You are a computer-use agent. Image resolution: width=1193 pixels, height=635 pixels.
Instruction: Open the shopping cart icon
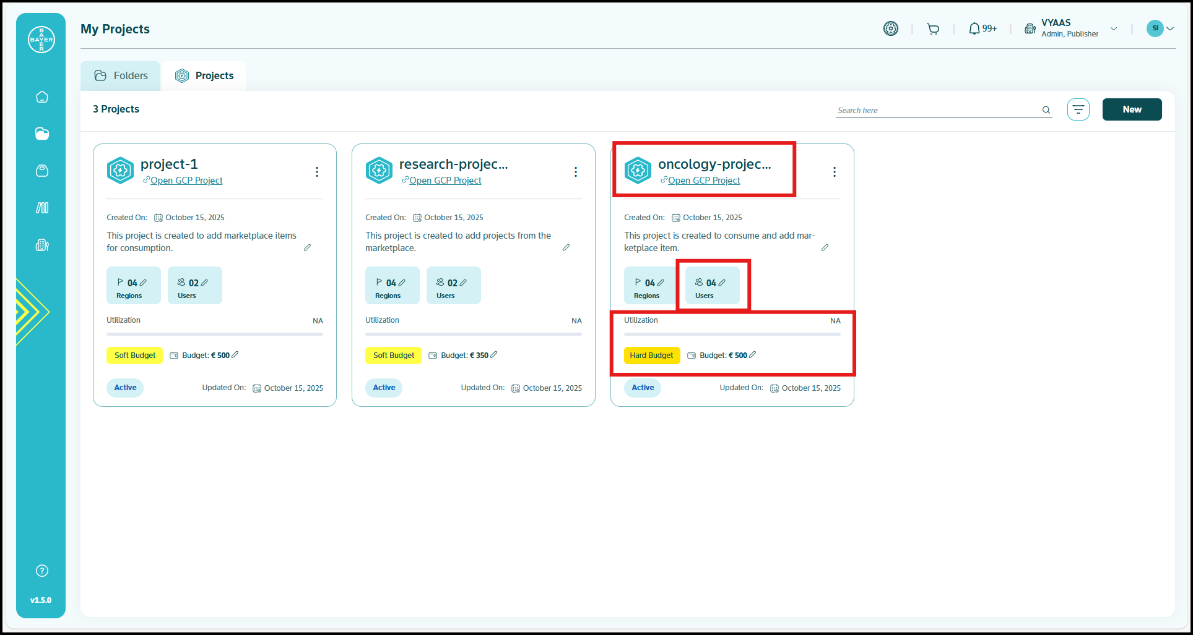click(x=933, y=29)
